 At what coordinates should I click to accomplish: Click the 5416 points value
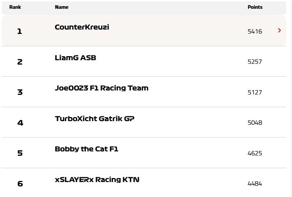tap(255, 31)
